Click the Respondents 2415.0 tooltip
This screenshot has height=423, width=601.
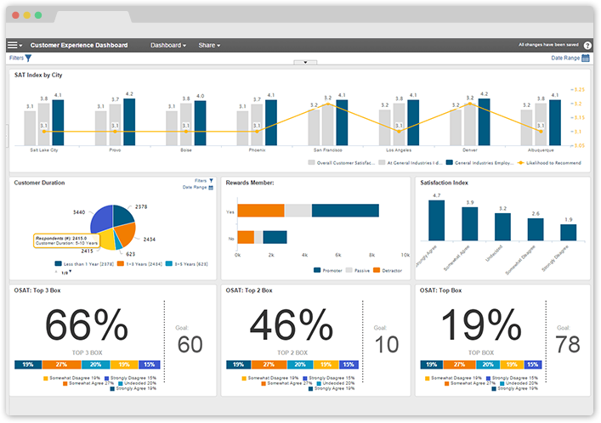[x=66, y=240]
